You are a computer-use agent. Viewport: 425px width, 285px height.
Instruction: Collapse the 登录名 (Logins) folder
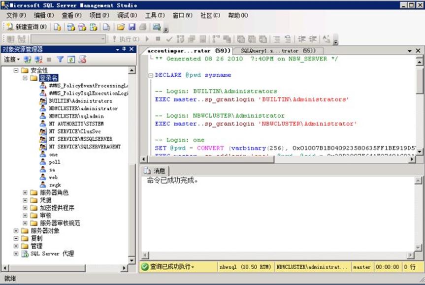25,78
